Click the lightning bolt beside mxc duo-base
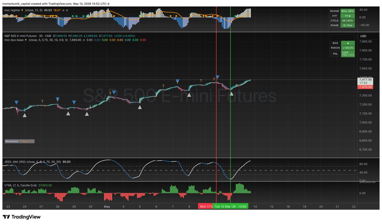The width and height of the screenshot is (382, 224). 26,40
